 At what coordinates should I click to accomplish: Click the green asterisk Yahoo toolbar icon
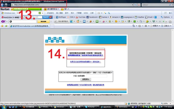(x=97, y=21)
